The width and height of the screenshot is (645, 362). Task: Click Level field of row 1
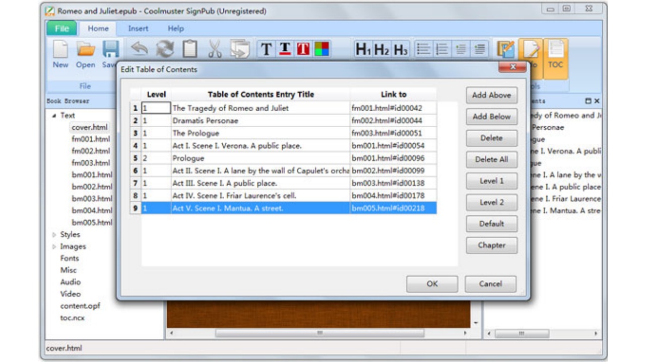tap(156, 108)
